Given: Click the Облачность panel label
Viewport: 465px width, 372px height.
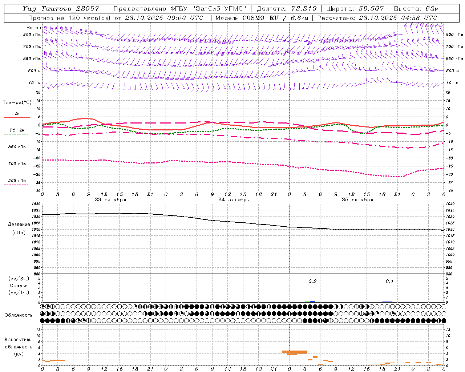Looking at the screenshot, I should [x=19, y=315].
